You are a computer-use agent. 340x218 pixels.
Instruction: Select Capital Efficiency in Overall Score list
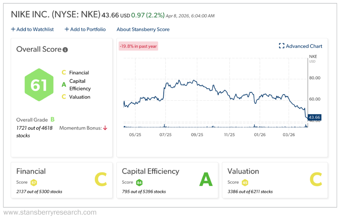[80, 85]
